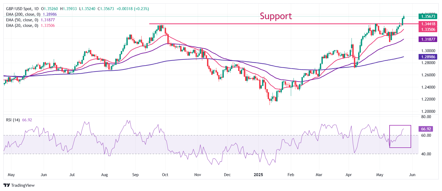The image size is (442, 191).
Task: Click the 66.92 RSI value tag
Action: [426, 129]
